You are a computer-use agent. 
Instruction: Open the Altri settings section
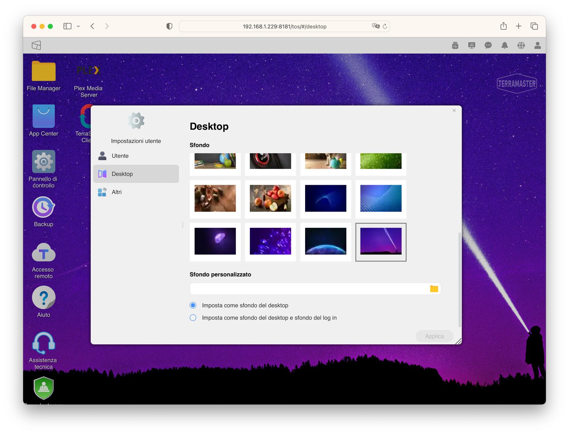(x=136, y=192)
